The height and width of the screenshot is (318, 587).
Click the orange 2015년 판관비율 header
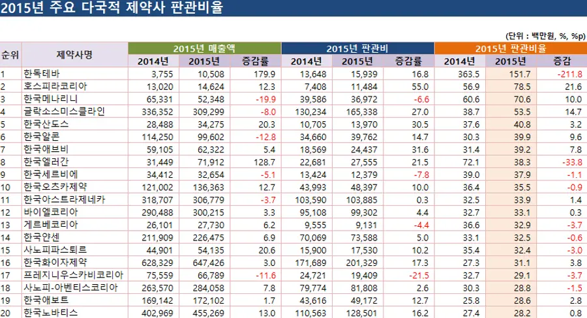[510, 48]
